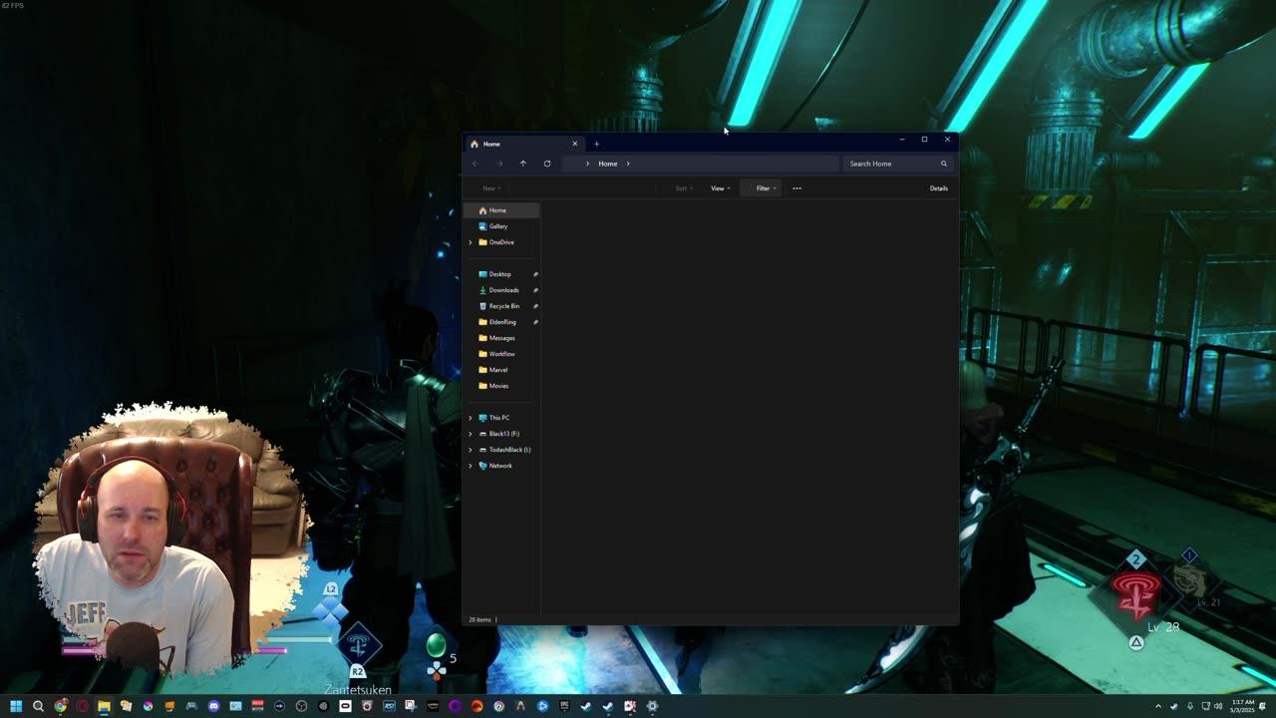
Task: Open the View dropdown menu
Action: pyautogui.click(x=720, y=188)
